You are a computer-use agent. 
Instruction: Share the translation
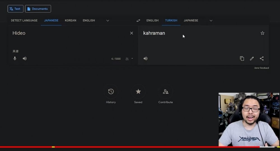(262, 58)
